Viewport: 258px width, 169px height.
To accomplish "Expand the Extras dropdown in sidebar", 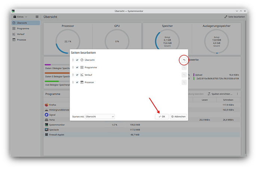I will click(x=21, y=17).
